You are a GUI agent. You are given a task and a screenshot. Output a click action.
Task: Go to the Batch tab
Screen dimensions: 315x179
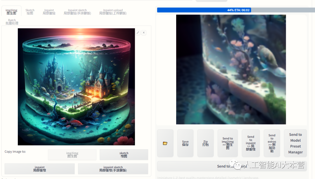click(12, 22)
